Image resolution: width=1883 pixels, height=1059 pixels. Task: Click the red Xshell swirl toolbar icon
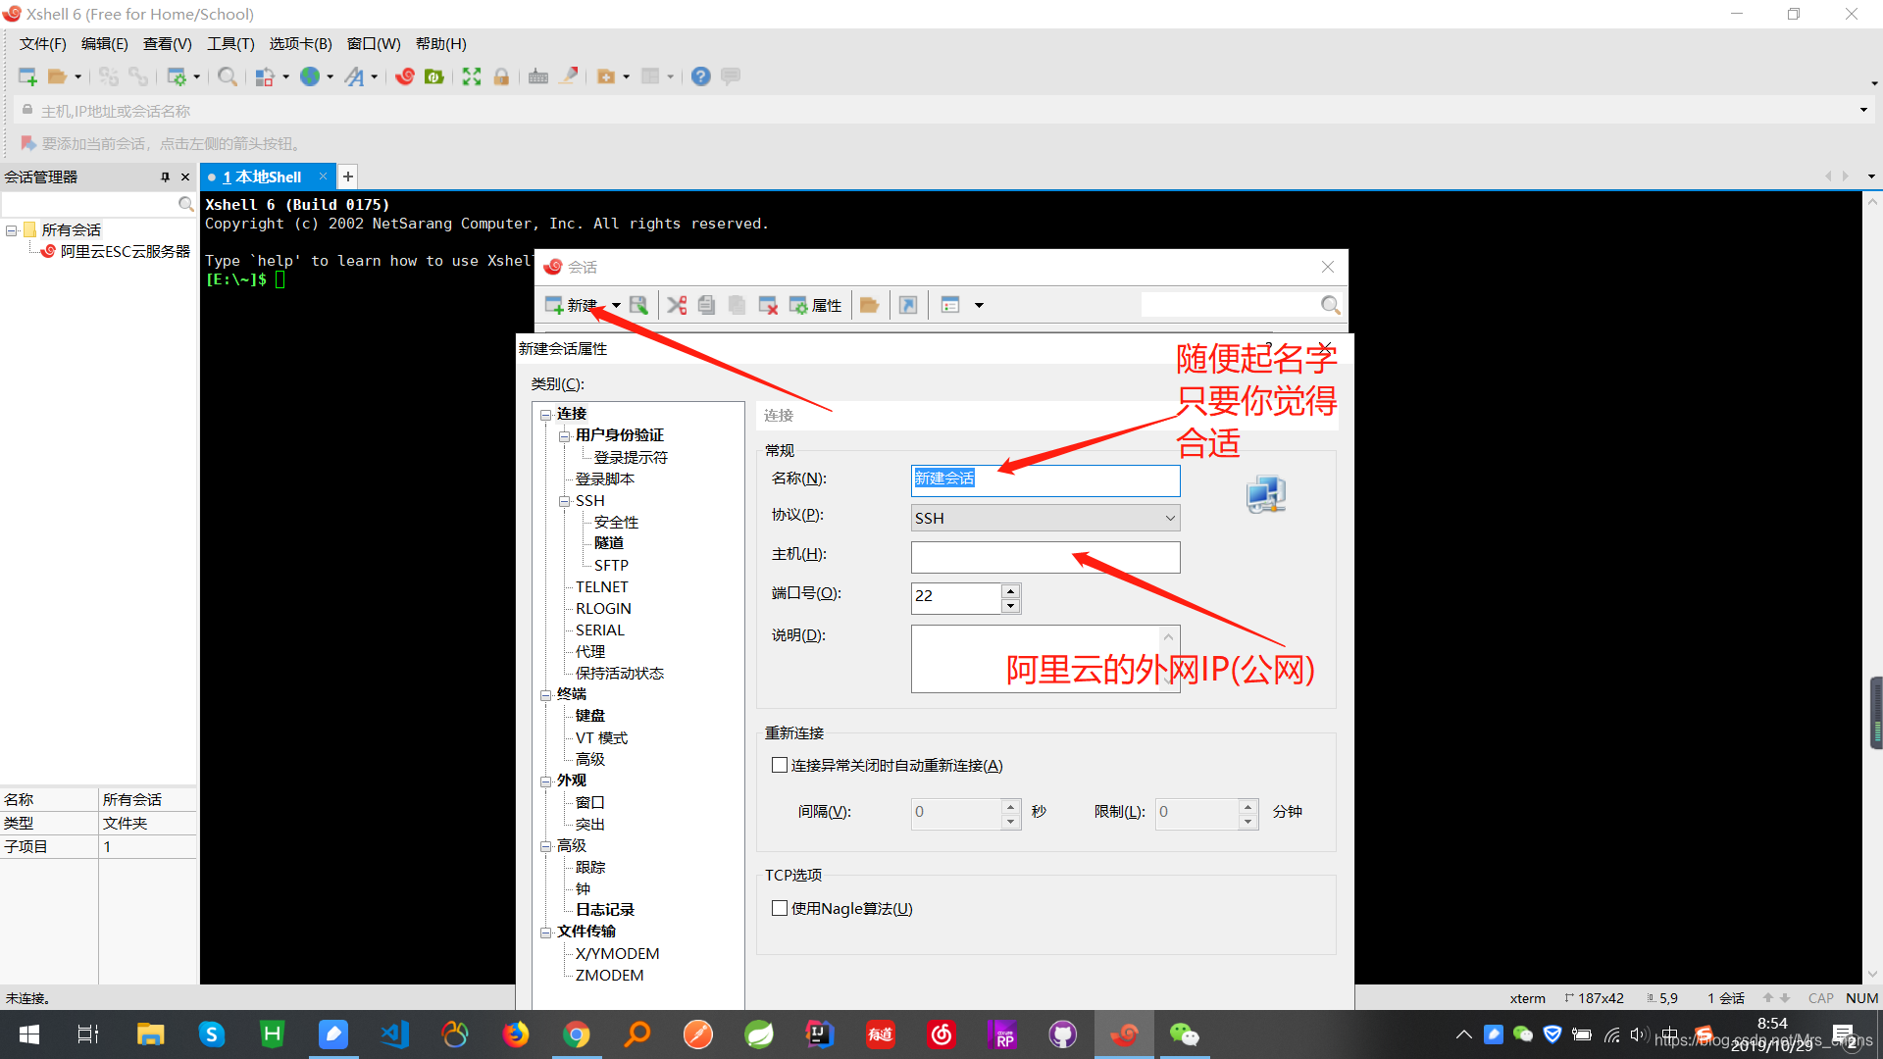click(405, 76)
